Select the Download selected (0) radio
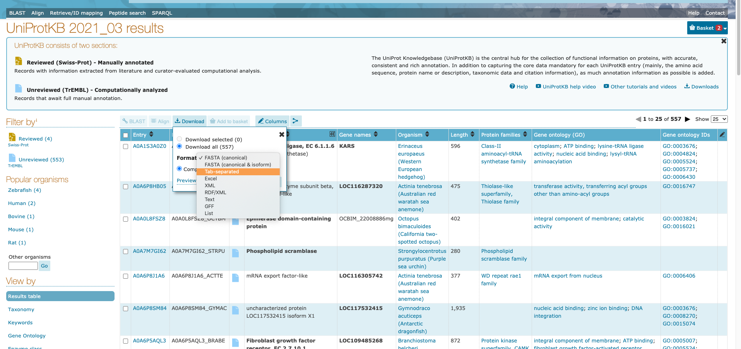741x349 pixels. (x=180, y=139)
